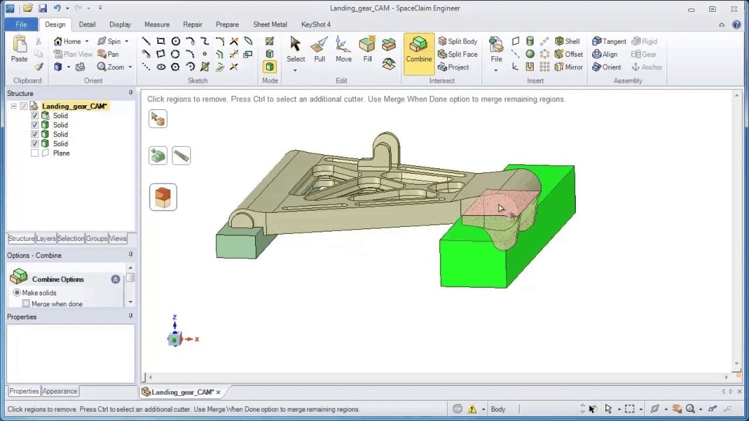
Task: Switch to 3D mode icon
Action: [x=270, y=67]
